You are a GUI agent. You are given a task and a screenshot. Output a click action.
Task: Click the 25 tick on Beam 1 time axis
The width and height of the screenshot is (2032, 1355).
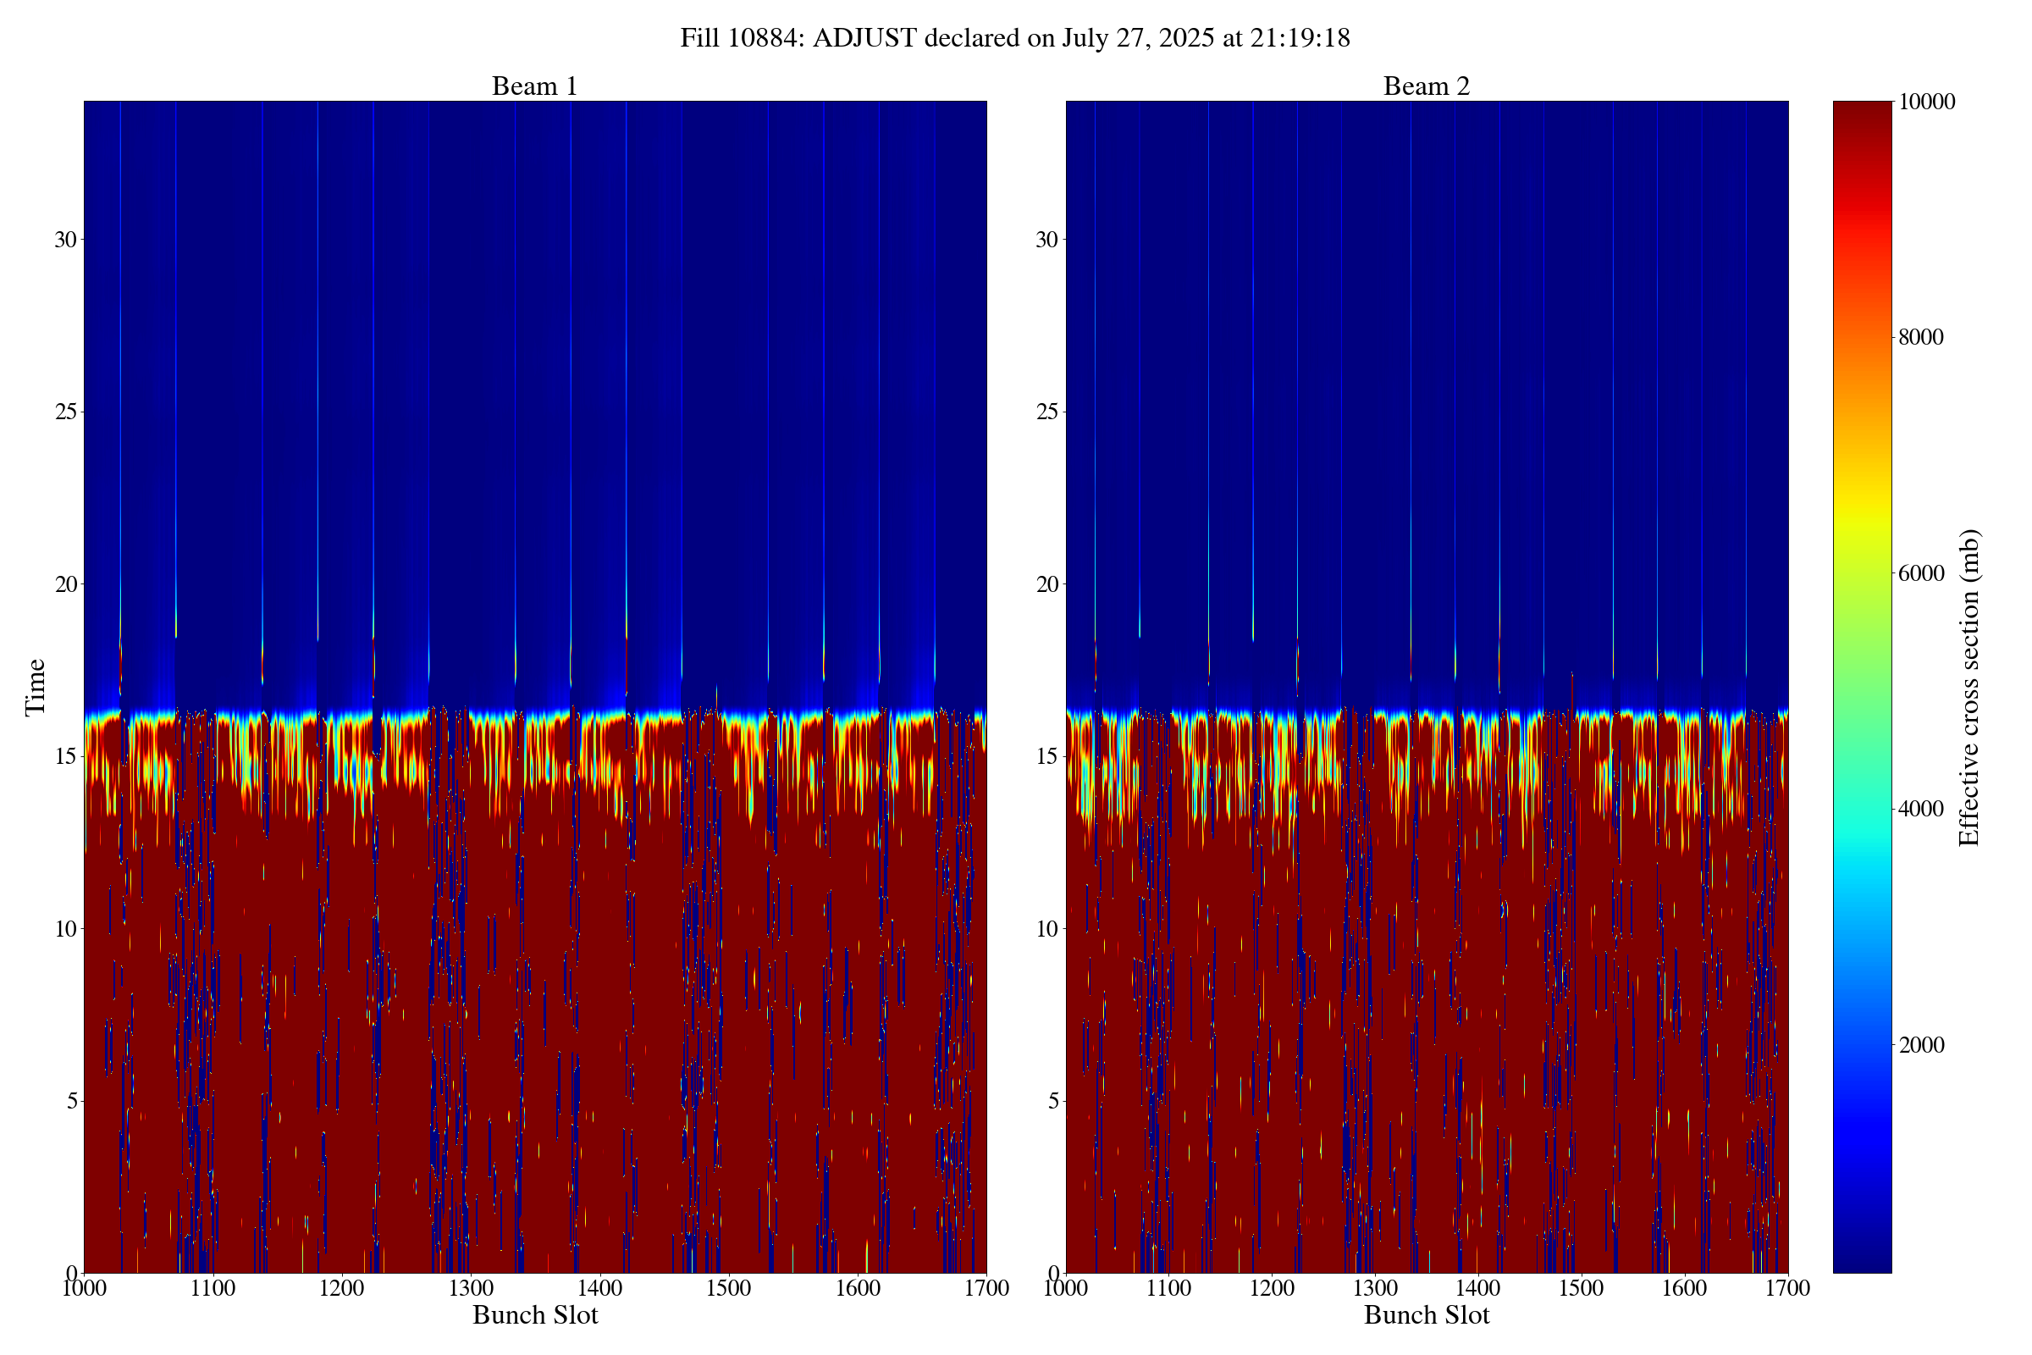click(x=66, y=412)
